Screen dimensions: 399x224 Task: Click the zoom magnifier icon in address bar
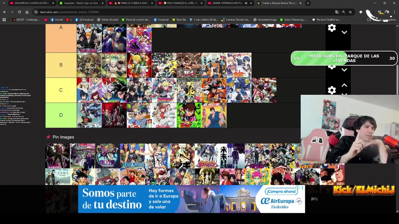point(344,12)
